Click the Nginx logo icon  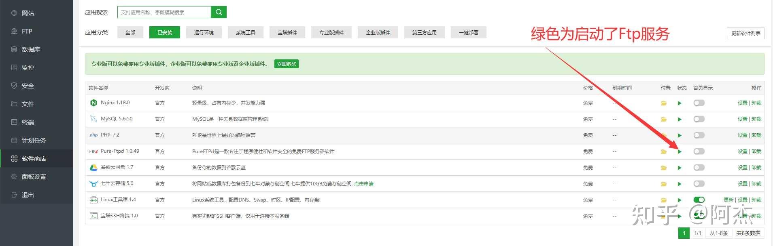pos(93,103)
